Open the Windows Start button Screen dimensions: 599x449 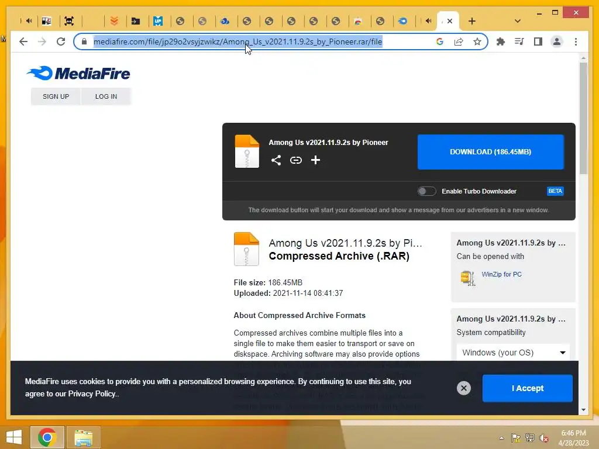(14, 437)
